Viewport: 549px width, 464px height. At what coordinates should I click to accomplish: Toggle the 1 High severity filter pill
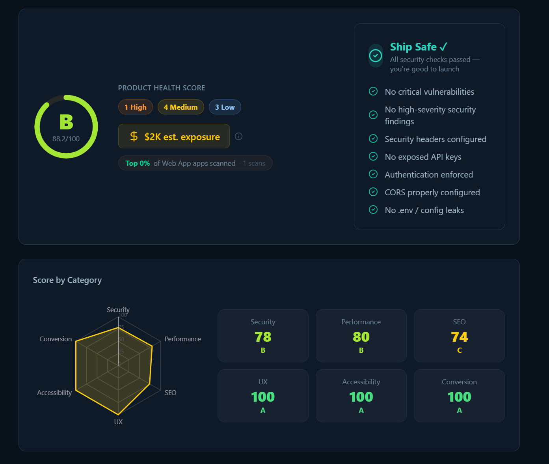point(136,107)
